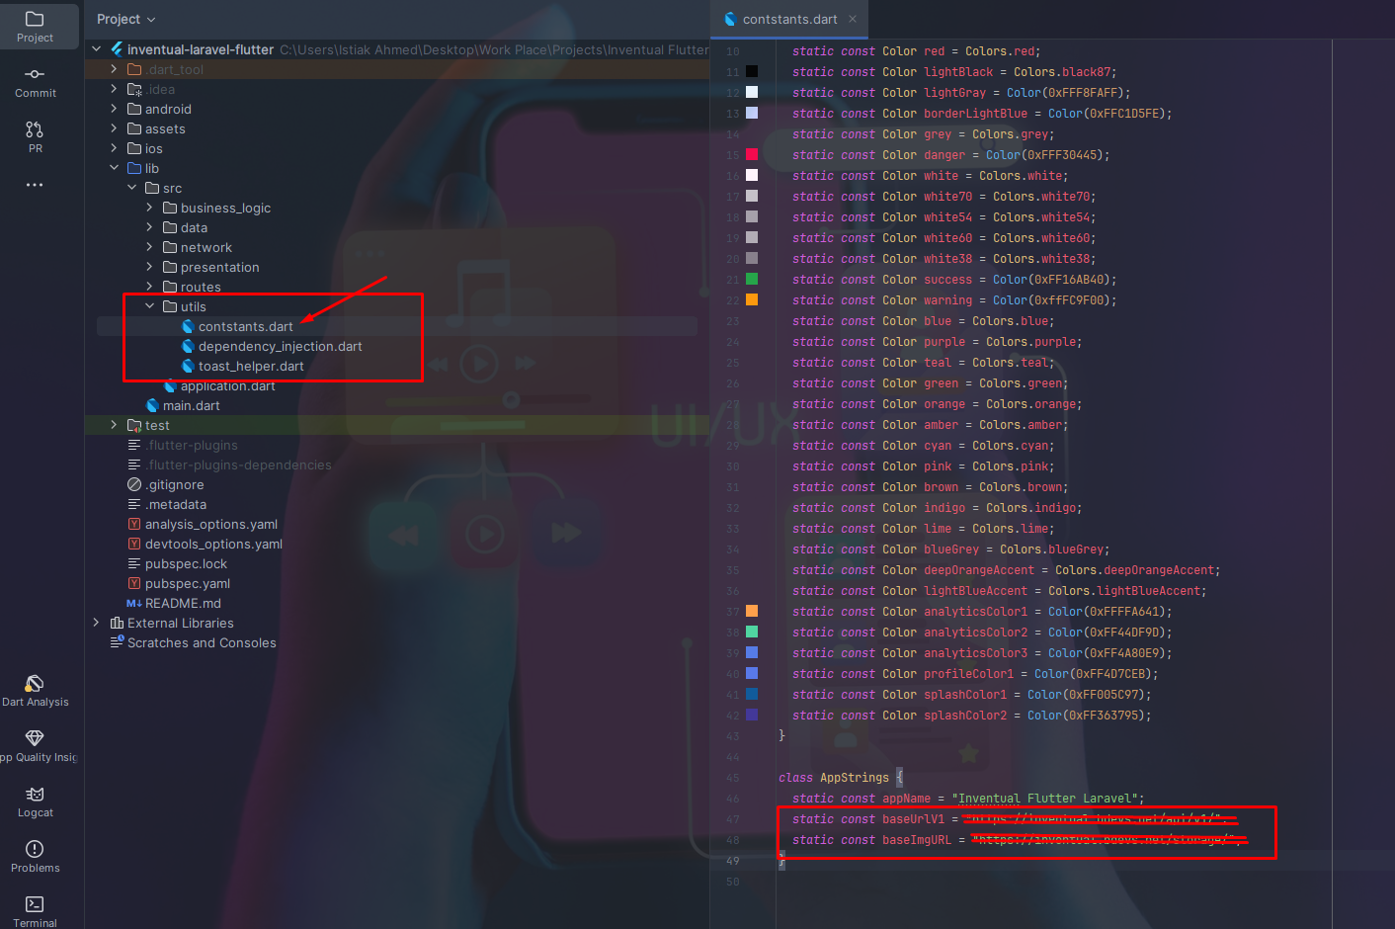The image size is (1395, 929).
Task: Launch the Terminal panel
Action: (35, 910)
